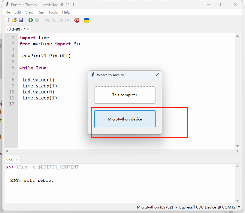Close the Shell panel tab
The height and width of the screenshot is (213, 245).
(x=17, y=160)
